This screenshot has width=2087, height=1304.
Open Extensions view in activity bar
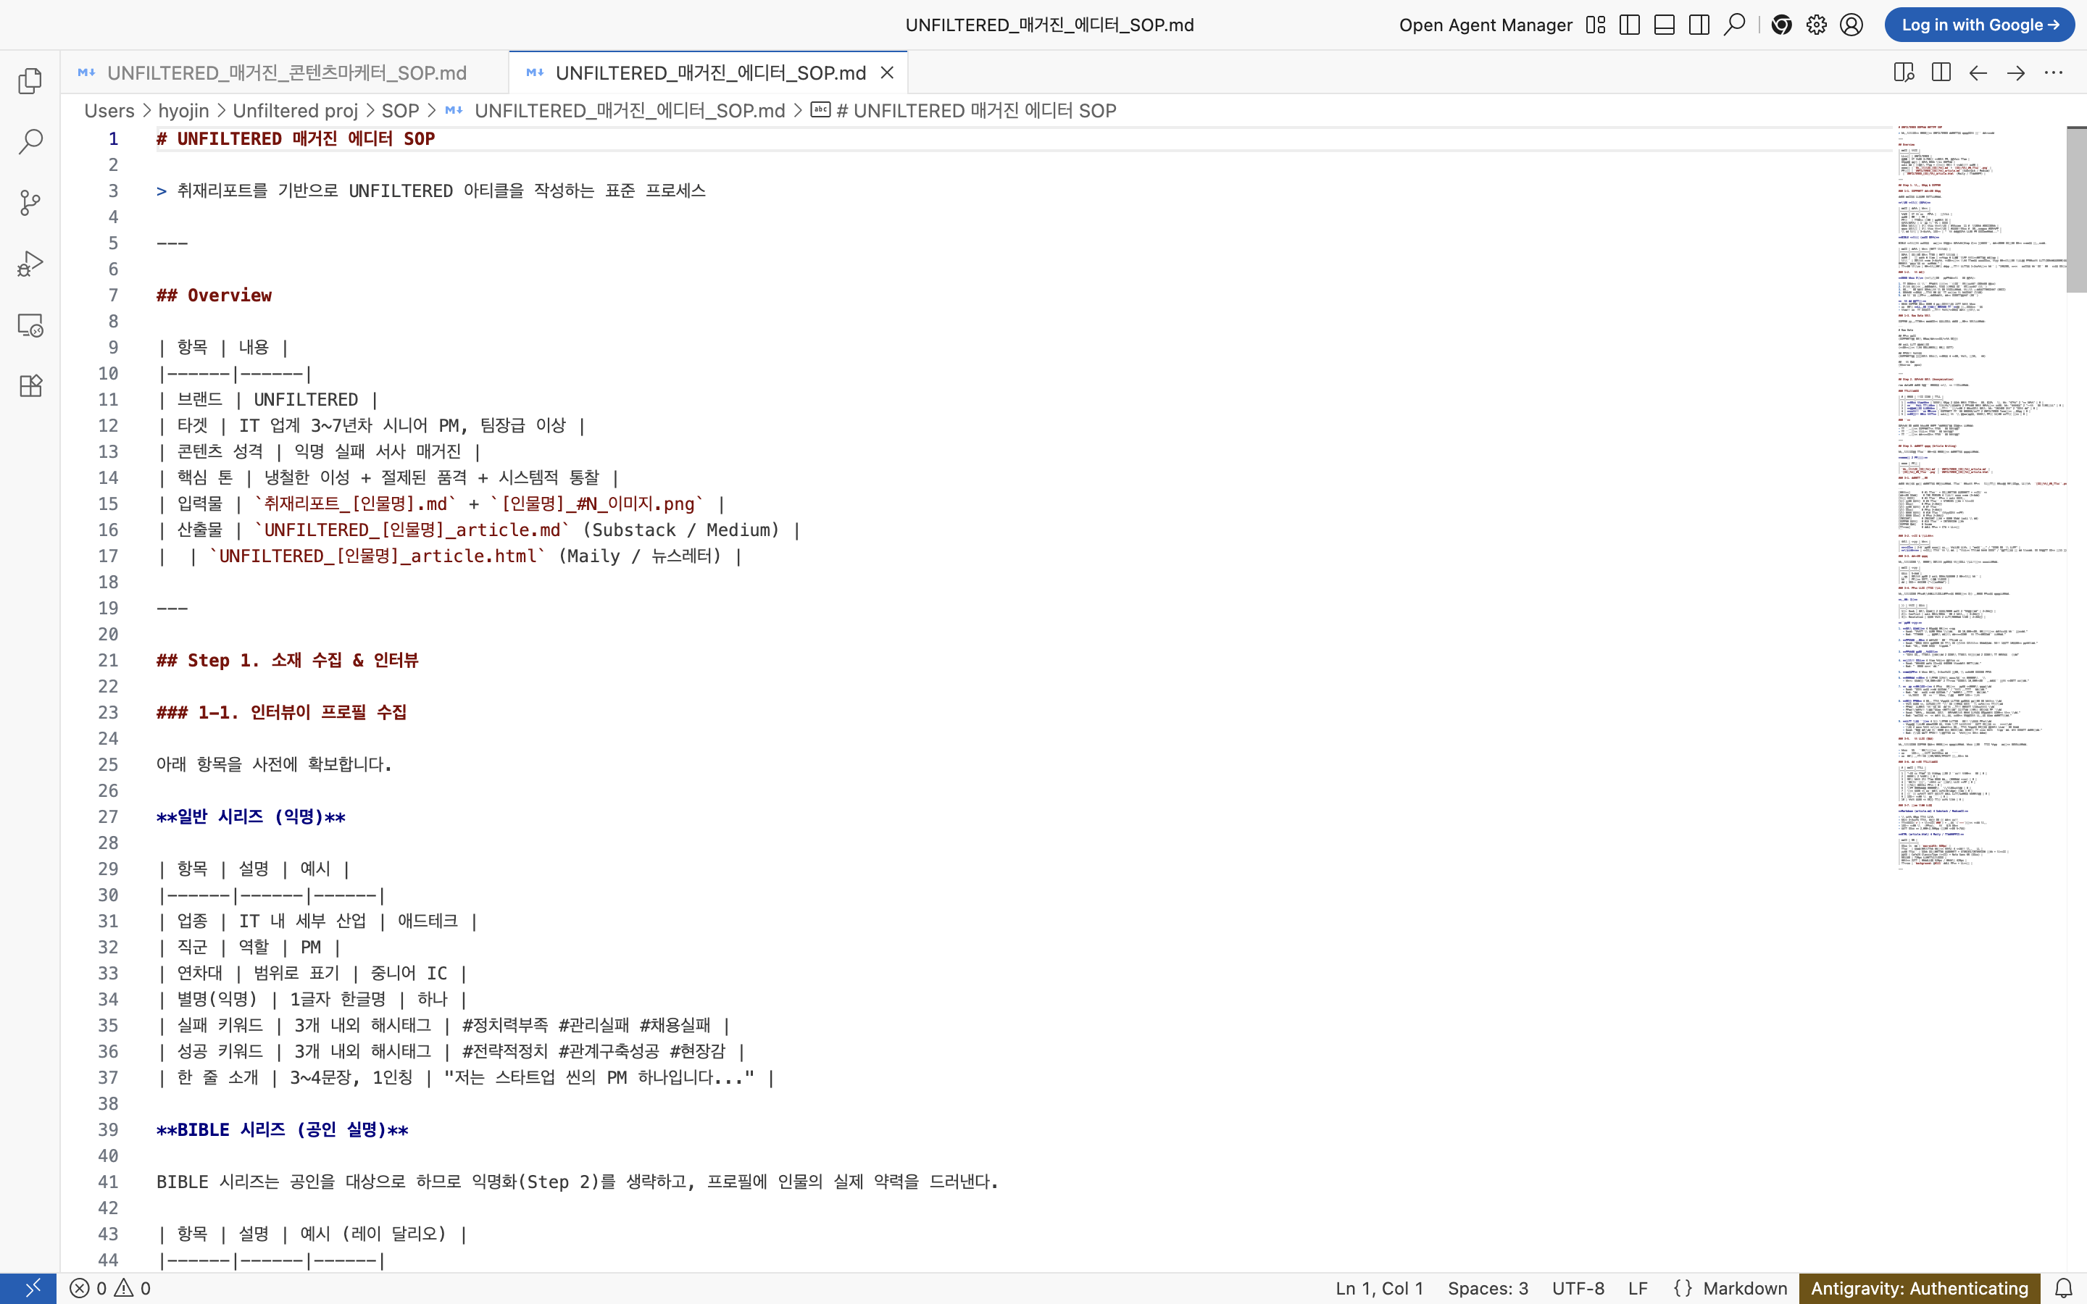click(x=30, y=385)
